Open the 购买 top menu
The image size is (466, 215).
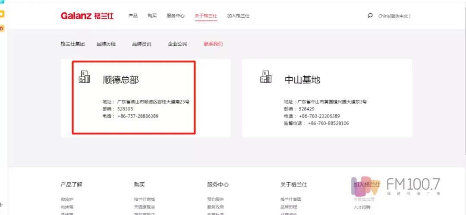(x=152, y=16)
